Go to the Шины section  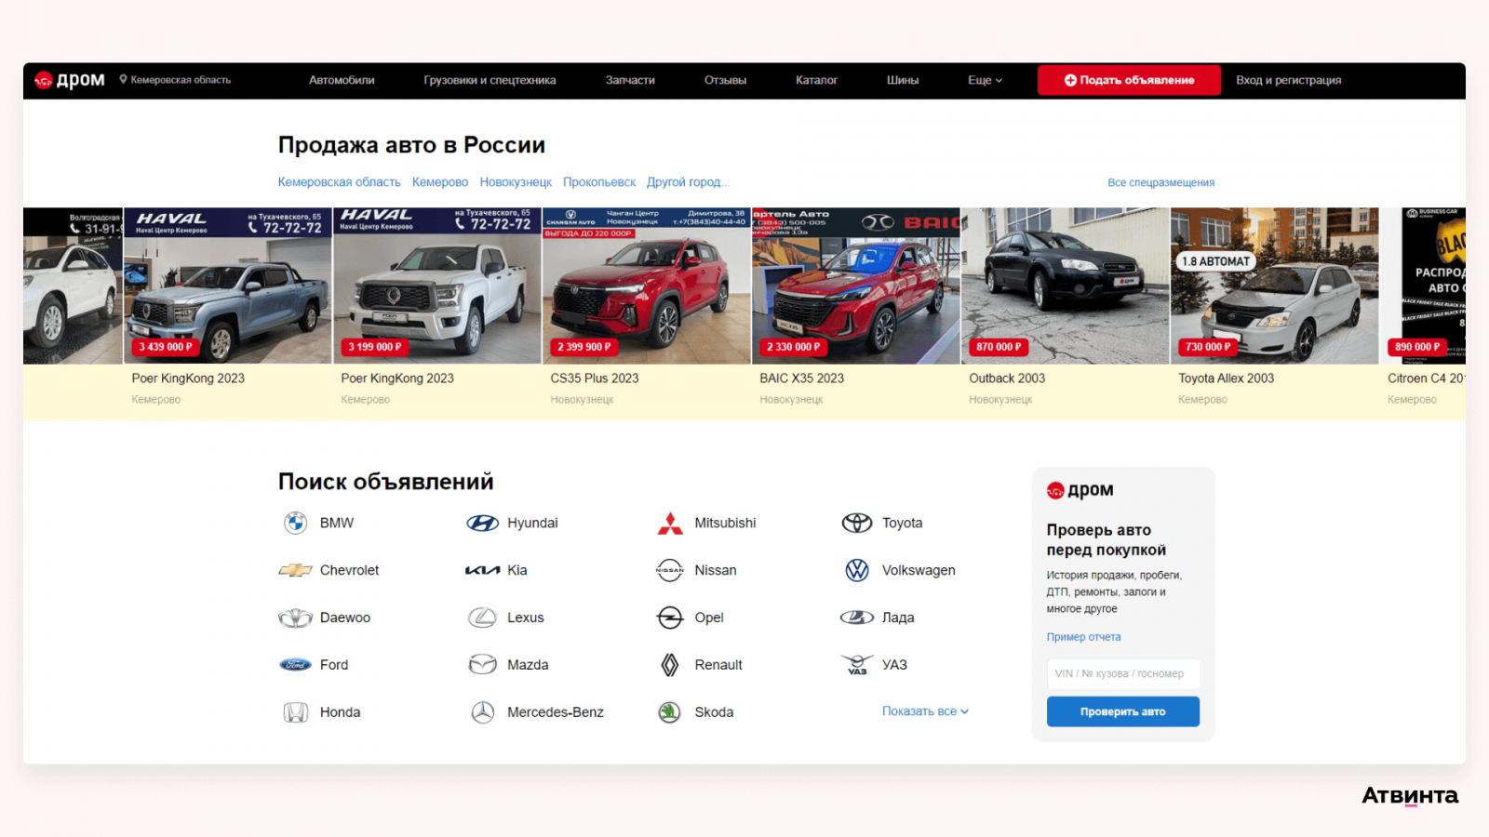pos(903,80)
